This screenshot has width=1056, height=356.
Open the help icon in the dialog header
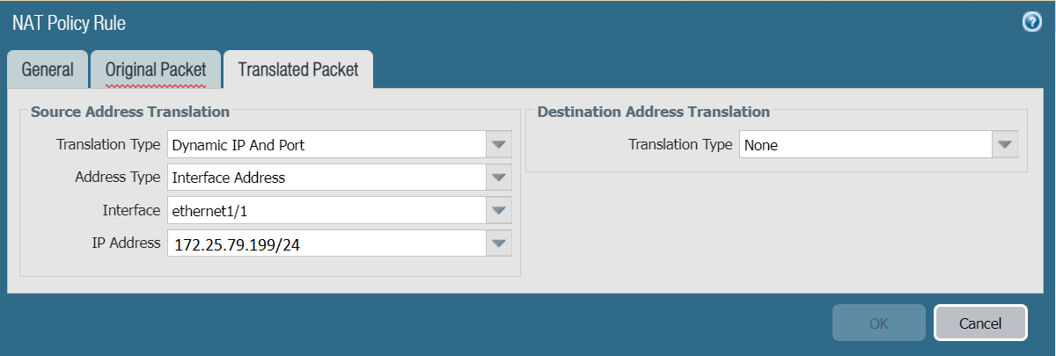1032,23
